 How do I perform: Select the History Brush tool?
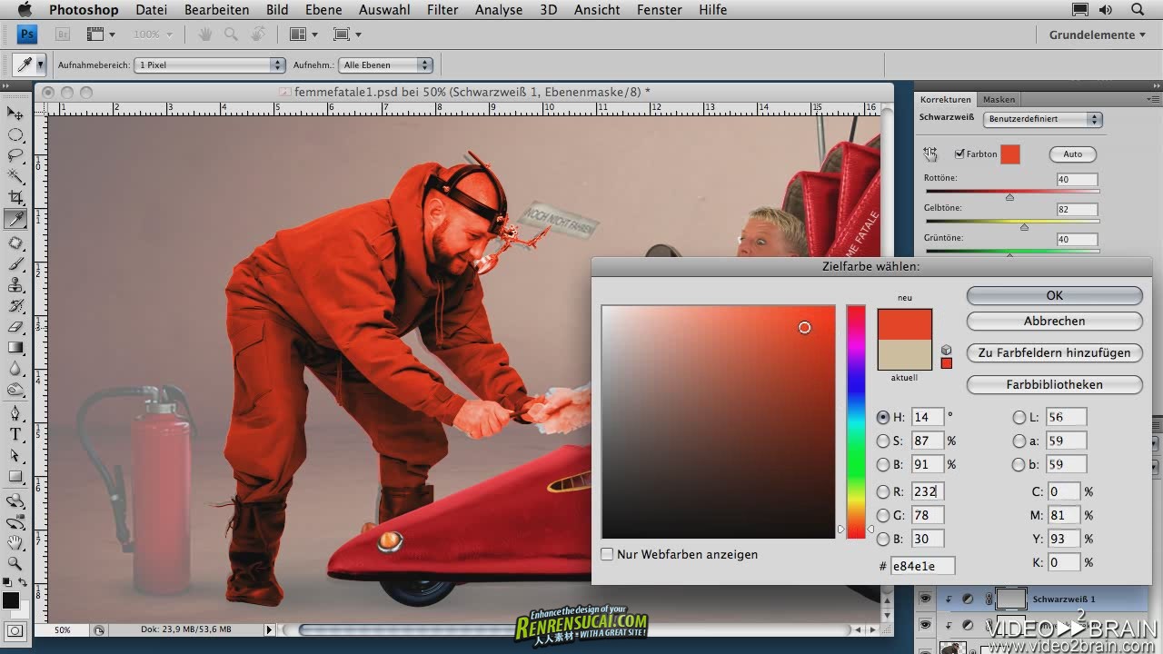pos(15,305)
